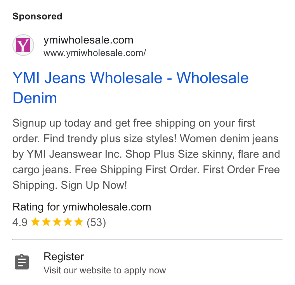Click the second gold rating star
This screenshot has width=295, height=285.
coord(46,222)
